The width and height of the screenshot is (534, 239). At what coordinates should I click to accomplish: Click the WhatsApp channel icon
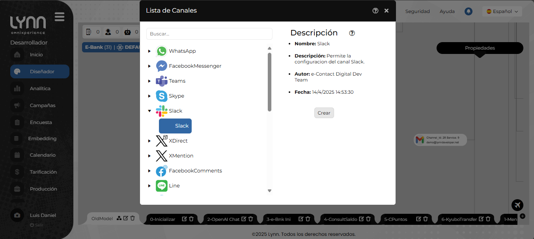pyautogui.click(x=161, y=51)
